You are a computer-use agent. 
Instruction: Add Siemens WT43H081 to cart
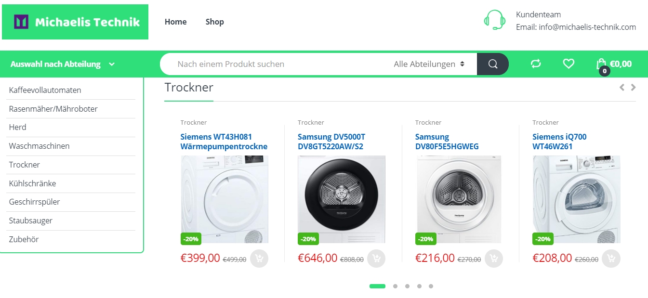(259, 259)
